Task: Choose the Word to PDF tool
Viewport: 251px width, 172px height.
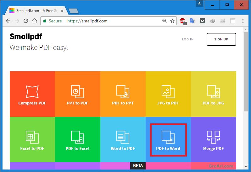Action: coord(123,139)
